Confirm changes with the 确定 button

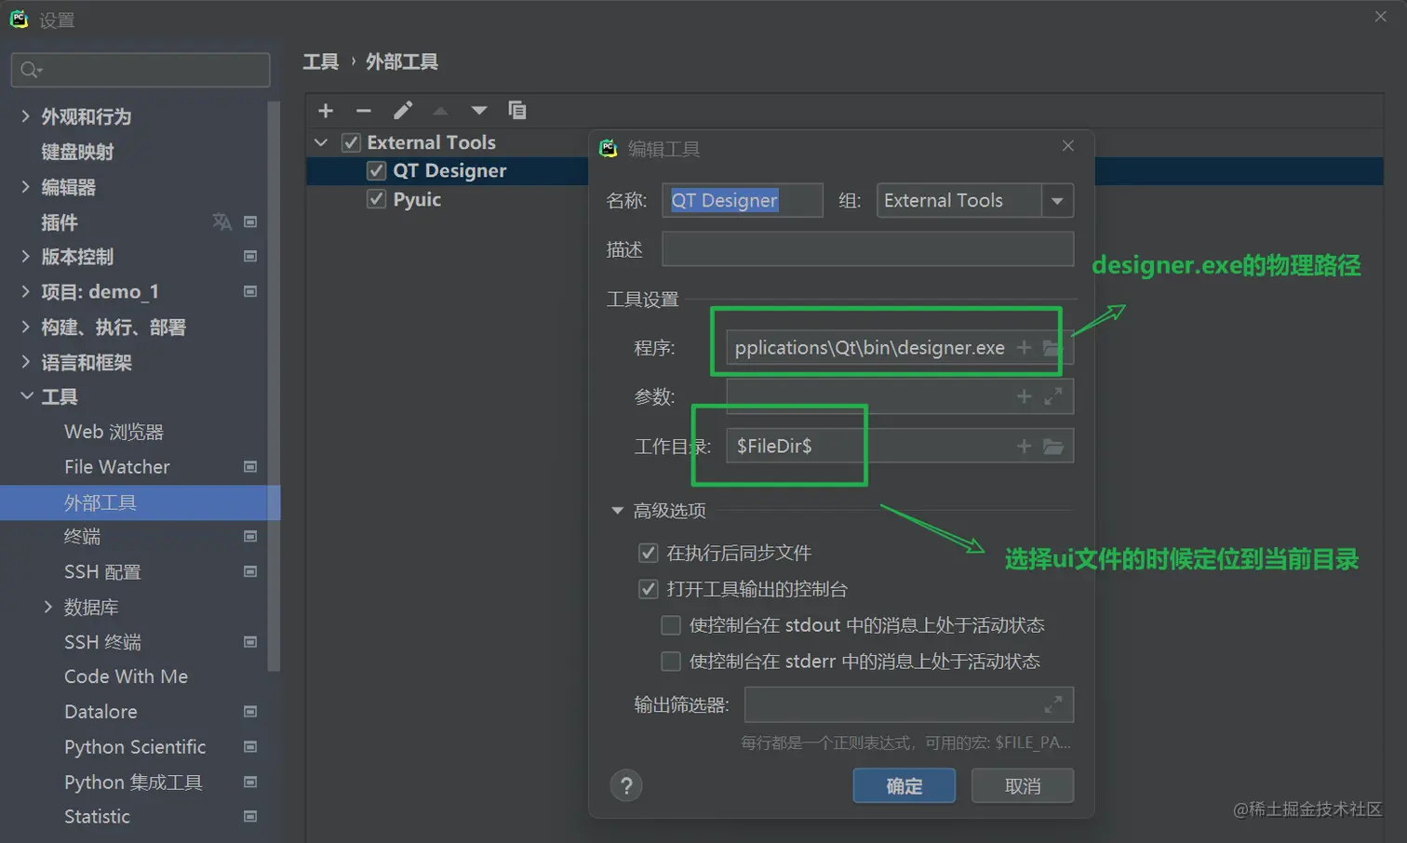click(x=904, y=785)
